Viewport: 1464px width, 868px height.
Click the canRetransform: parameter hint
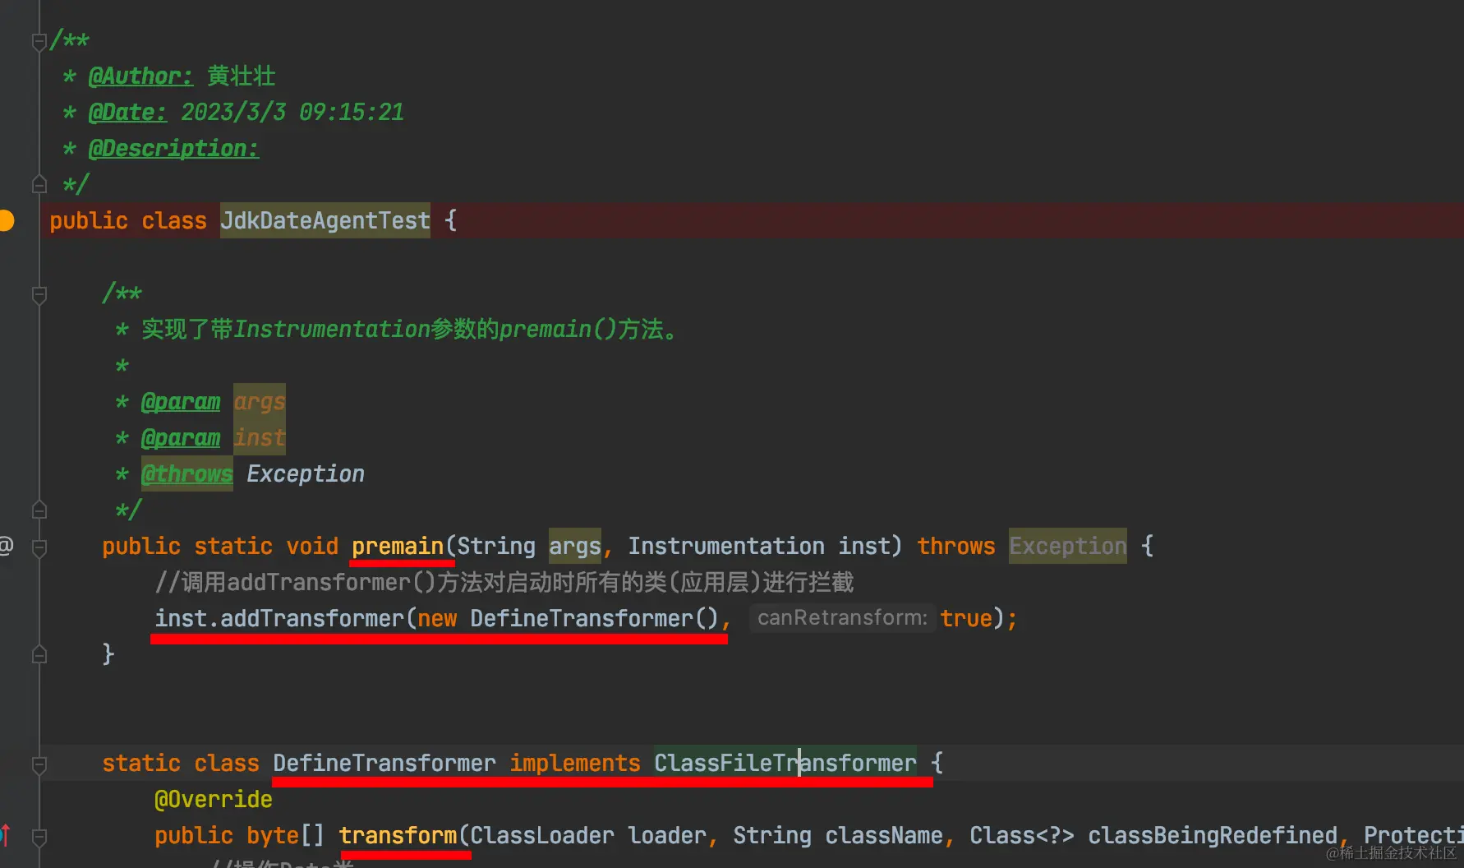click(842, 618)
